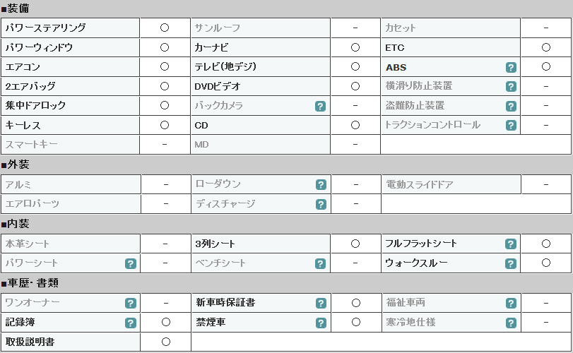
Task: Click help icon for トラクションコントロール
Action: (x=511, y=126)
